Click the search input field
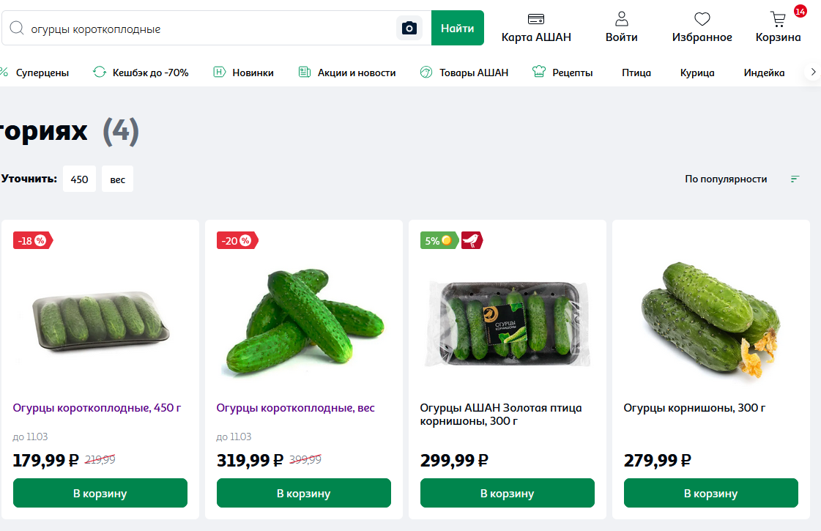 [x=209, y=29]
